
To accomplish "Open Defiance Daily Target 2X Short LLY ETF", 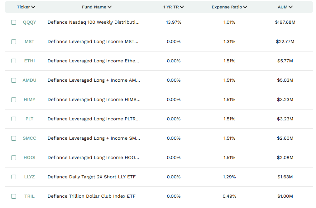I will click(x=92, y=177).
